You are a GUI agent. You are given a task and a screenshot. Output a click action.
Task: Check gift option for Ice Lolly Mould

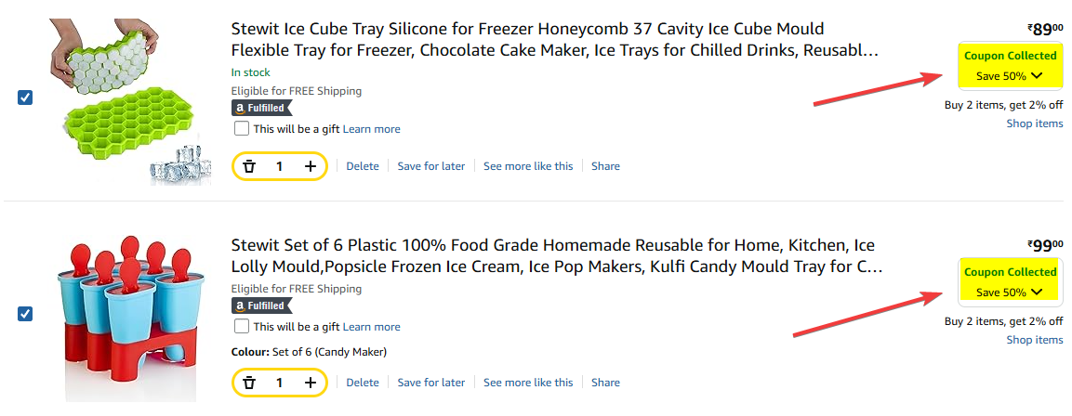coord(242,327)
